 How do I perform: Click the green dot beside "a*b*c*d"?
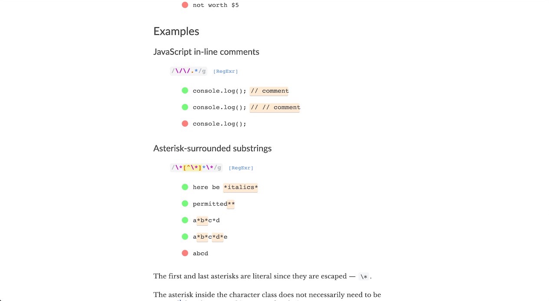coord(185,220)
